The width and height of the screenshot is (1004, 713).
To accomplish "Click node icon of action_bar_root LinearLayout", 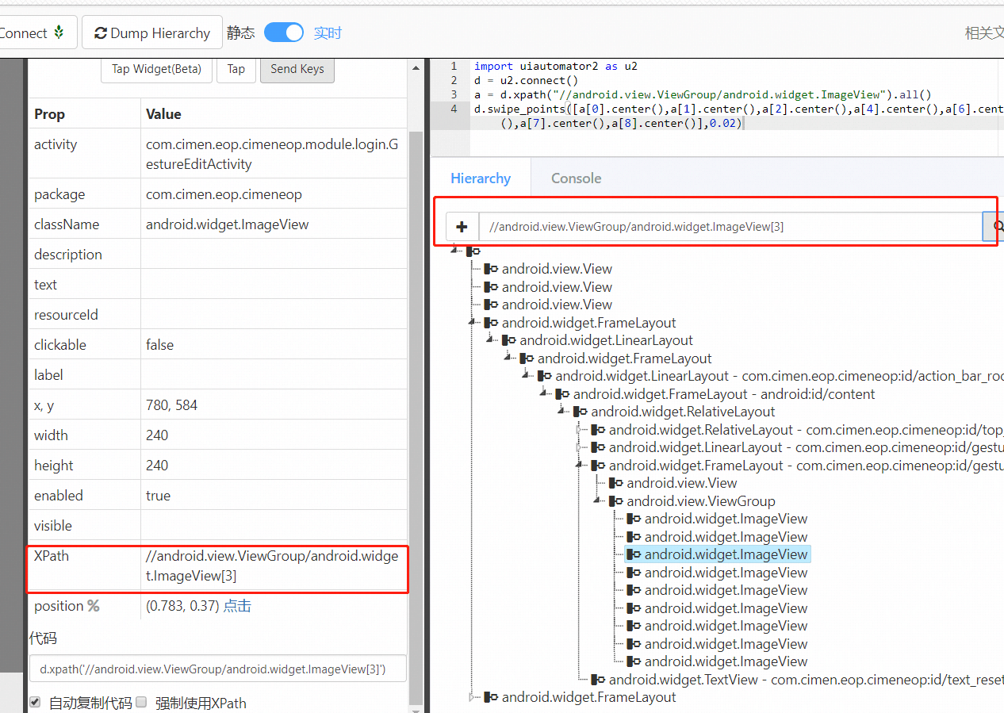I will point(544,375).
